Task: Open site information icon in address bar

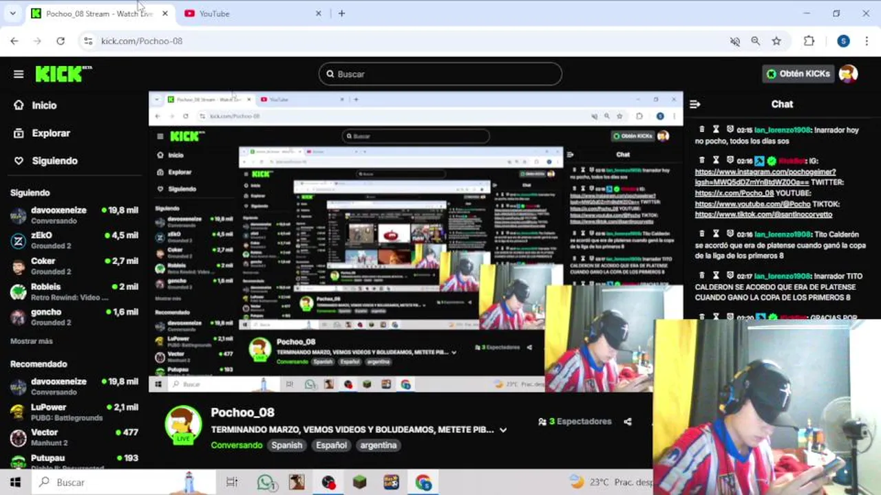Action: 88,41
